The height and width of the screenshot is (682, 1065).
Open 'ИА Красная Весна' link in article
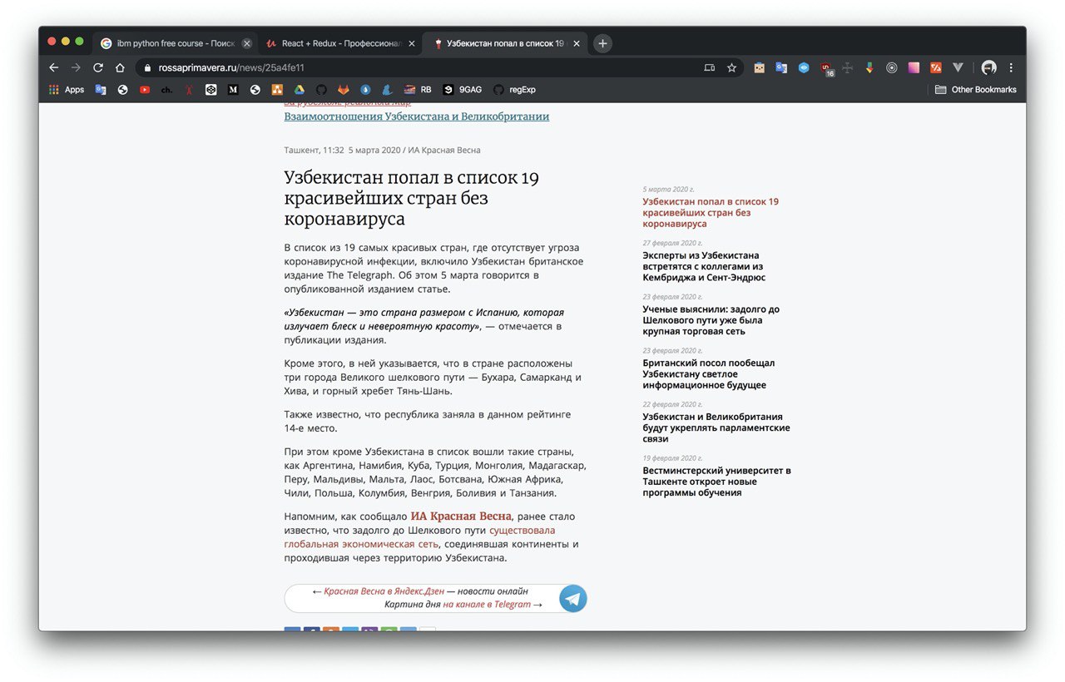coord(461,516)
